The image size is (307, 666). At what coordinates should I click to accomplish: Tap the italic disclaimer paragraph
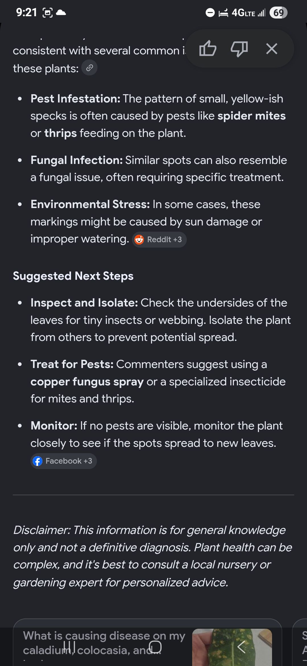point(153,556)
